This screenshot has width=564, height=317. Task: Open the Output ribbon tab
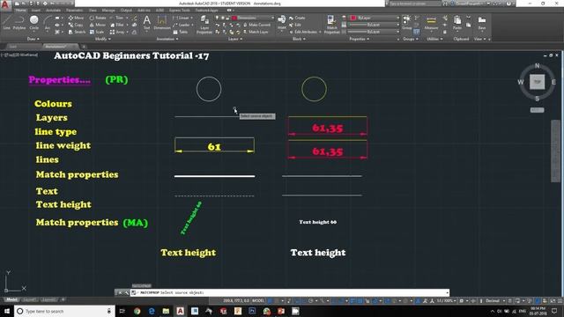click(x=126, y=11)
